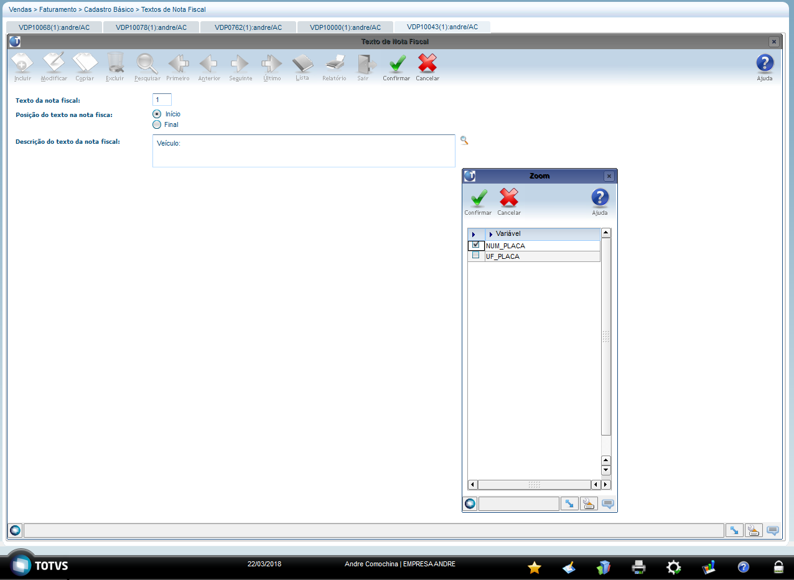Click zoom magnifier beside description field
The image size is (794, 580).
(x=464, y=140)
